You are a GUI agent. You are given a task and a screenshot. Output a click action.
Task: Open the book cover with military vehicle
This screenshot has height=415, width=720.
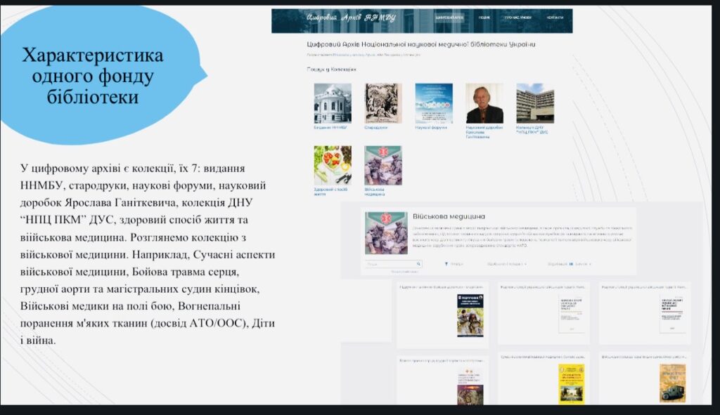point(672,383)
